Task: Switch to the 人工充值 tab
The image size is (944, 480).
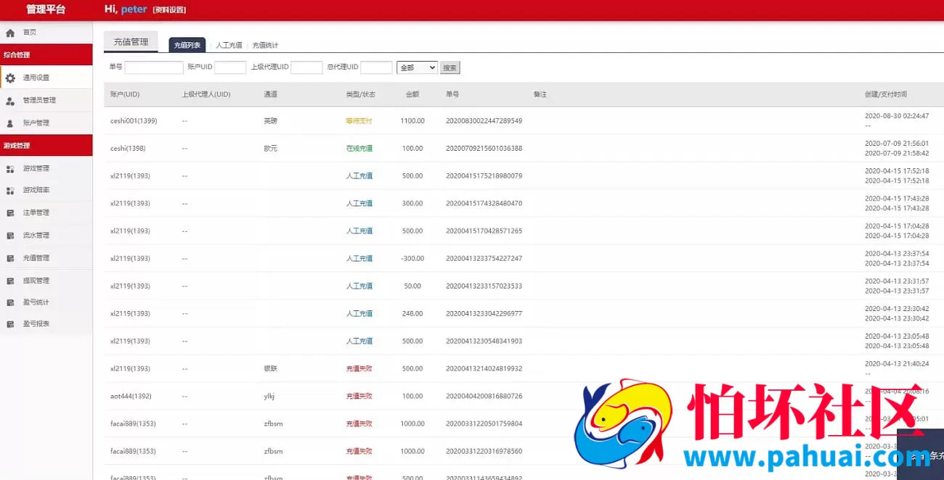Action: pyautogui.click(x=229, y=44)
